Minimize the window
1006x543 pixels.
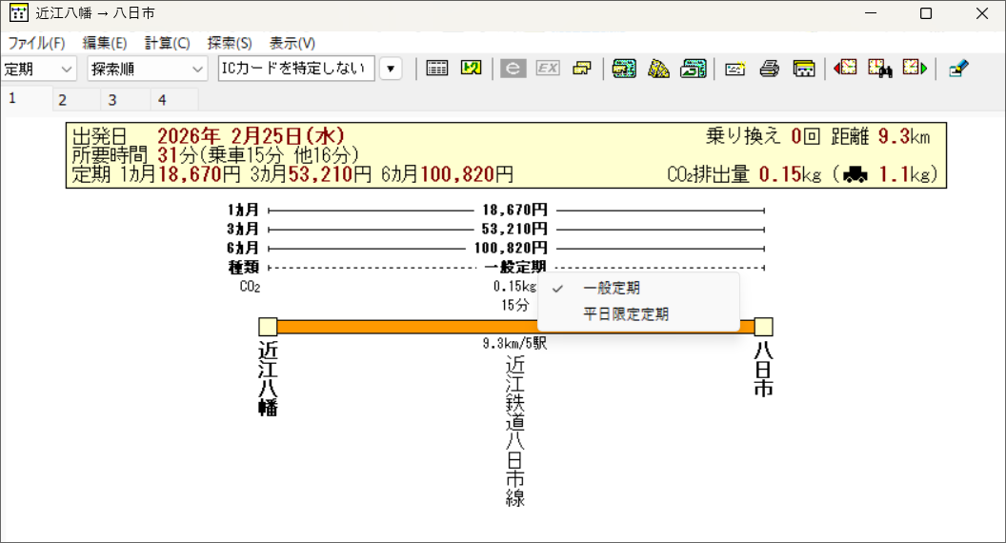tap(871, 13)
